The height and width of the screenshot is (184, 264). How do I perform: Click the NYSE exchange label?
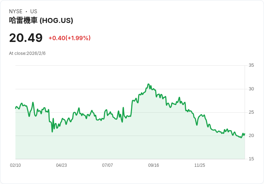click(16, 11)
